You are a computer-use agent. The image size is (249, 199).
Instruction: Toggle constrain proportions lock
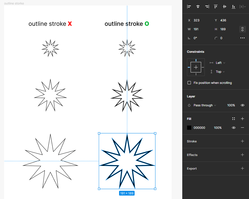243,29
